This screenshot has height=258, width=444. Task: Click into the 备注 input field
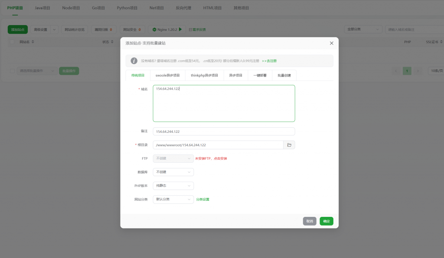(x=224, y=132)
